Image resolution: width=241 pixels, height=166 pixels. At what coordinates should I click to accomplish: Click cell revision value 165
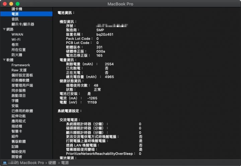pos(99,55)
